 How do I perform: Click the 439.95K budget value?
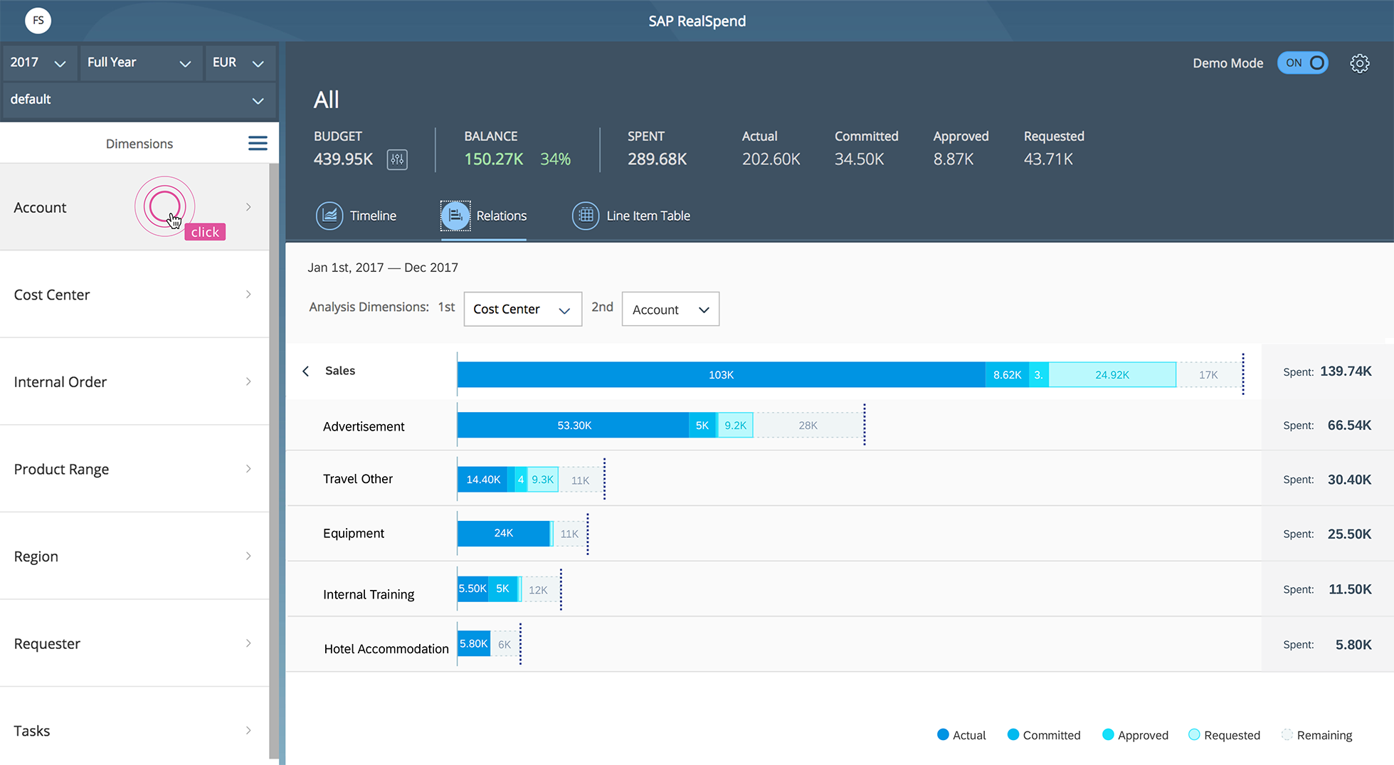(343, 159)
